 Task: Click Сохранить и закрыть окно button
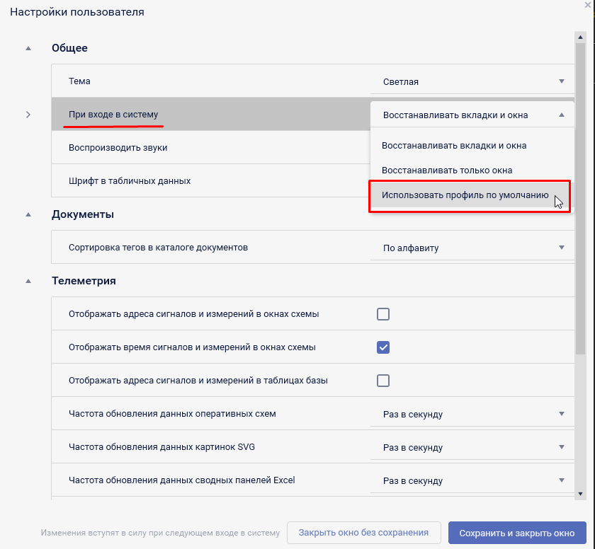coord(516,533)
